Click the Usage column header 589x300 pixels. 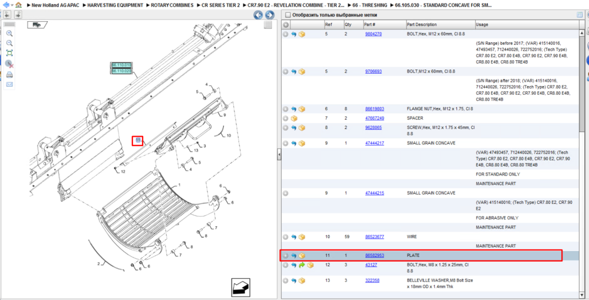(527, 25)
